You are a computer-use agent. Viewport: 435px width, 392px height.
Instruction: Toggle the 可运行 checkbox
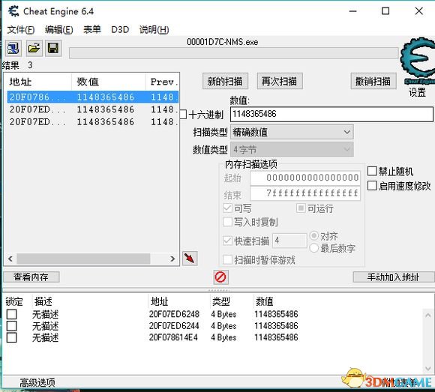(x=301, y=208)
